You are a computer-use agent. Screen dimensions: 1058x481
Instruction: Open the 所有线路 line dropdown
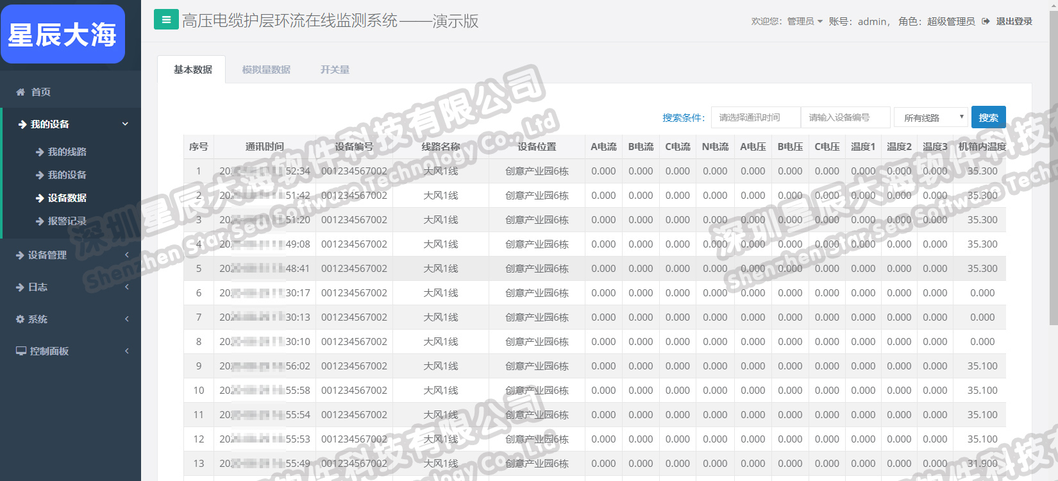click(930, 117)
